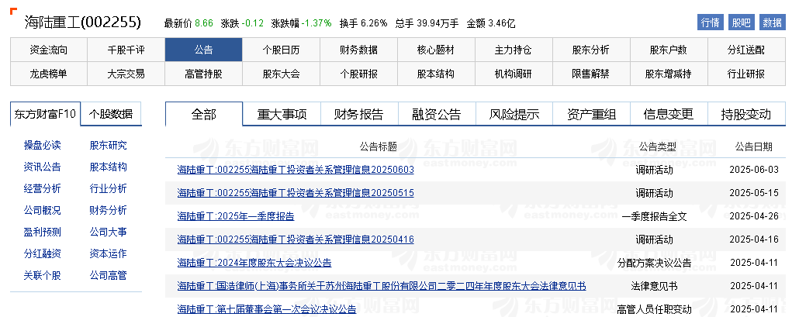This screenshot has height=317, width=799.
Task: Click the stock title 海陆重工(002255)
Action: coord(82,22)
